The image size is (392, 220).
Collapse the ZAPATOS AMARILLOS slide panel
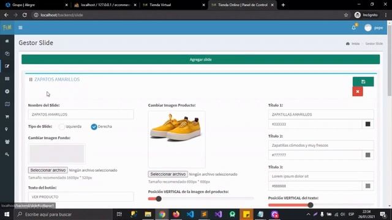(57, 79)
